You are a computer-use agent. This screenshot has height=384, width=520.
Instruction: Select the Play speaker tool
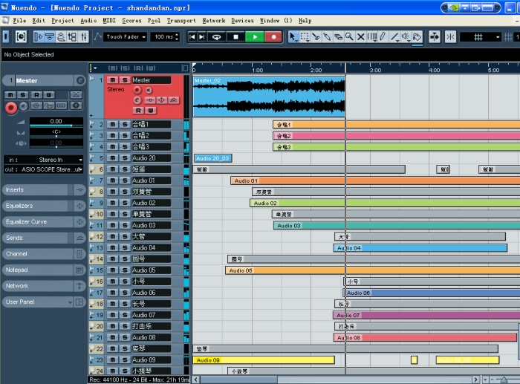(406, 36)
